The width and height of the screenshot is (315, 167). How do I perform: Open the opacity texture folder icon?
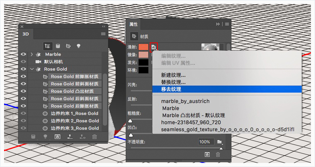(x=220, y=142)
